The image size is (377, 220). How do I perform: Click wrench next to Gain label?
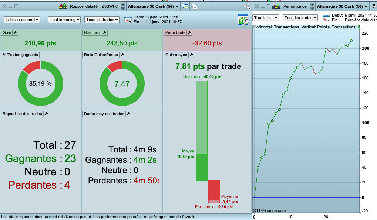[x=15, y=32]
